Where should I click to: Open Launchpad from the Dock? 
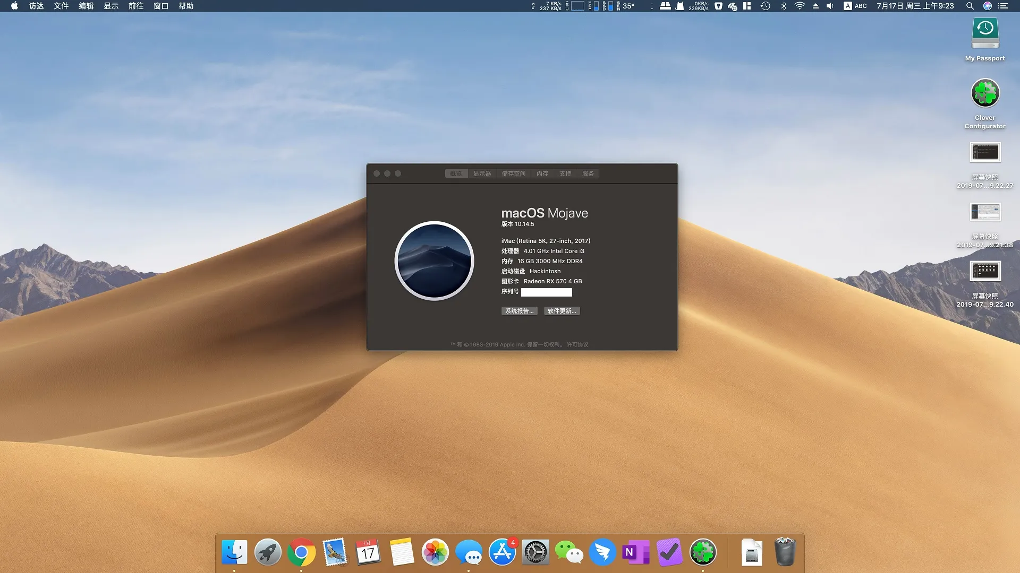point(268,552)
